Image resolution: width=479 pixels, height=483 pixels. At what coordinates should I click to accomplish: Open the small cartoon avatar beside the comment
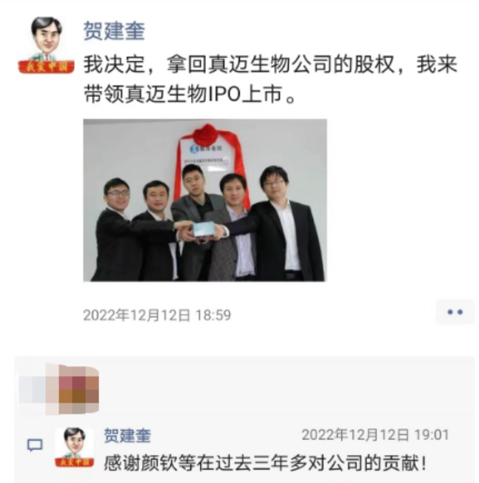74,447
